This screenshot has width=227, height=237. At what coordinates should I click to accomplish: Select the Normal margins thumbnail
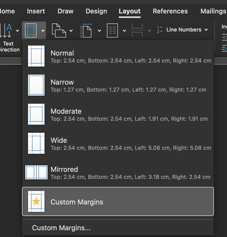click(36, 56)
